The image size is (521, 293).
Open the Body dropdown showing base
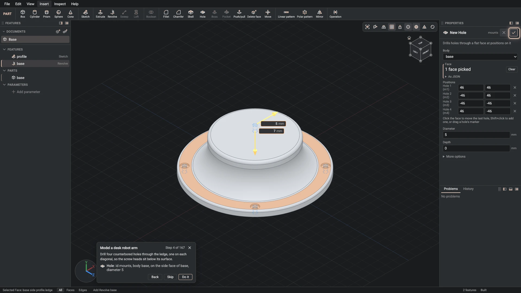[x=480, y=56]
